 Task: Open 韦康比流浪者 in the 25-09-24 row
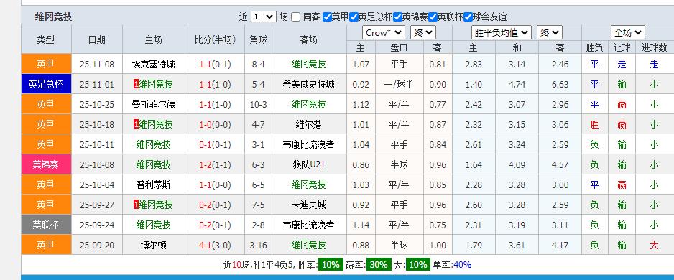click(309, 225)
